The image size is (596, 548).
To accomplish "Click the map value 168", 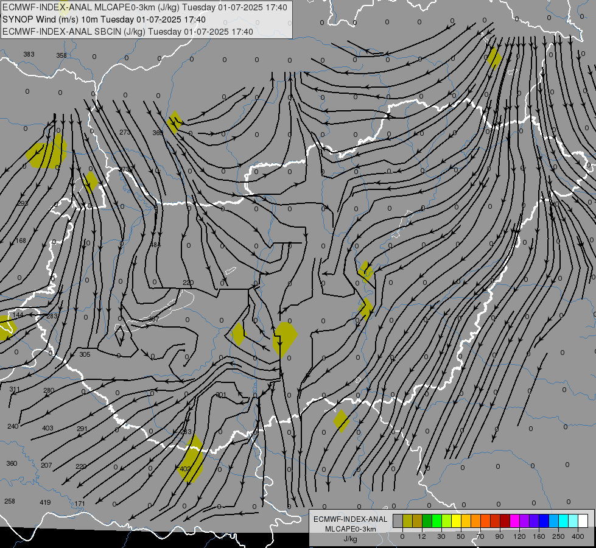I will coord(21,241).
